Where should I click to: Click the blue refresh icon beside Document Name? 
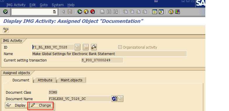[x=114, y=99]
